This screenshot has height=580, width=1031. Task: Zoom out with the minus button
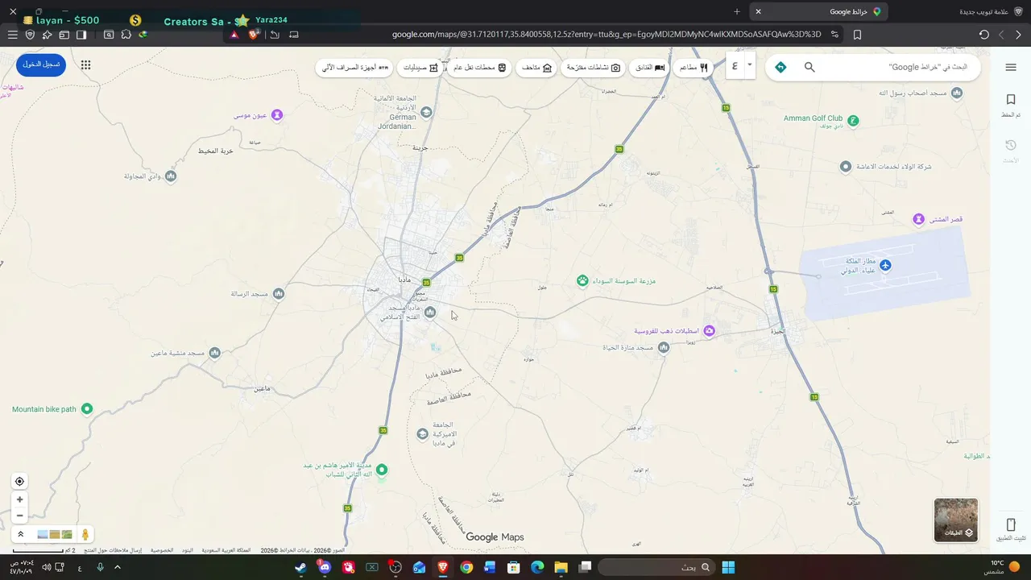click(19, 516)
